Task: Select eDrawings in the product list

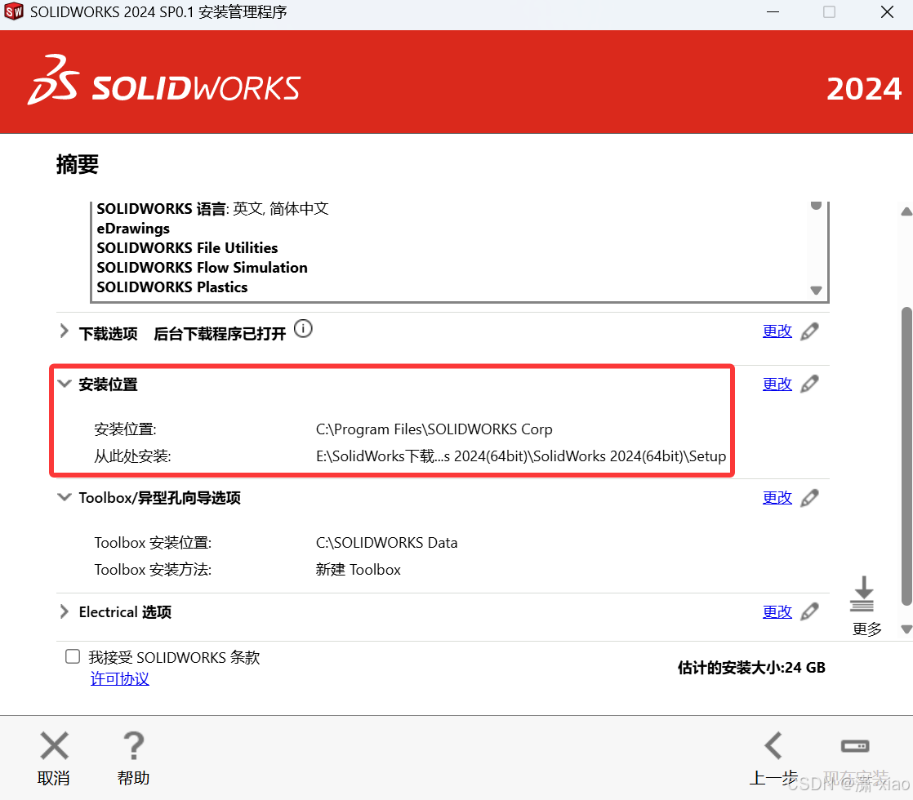Action: (133, 229)
